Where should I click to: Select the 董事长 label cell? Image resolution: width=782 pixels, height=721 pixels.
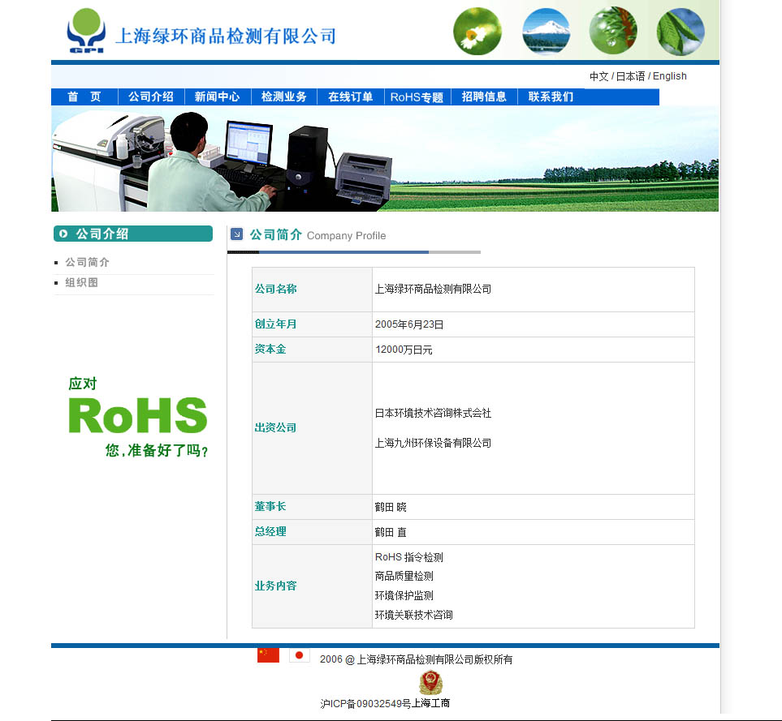pos(312,507)
